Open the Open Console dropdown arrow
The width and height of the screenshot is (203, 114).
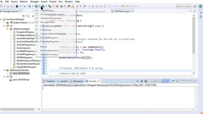click(x=187, y=81)
